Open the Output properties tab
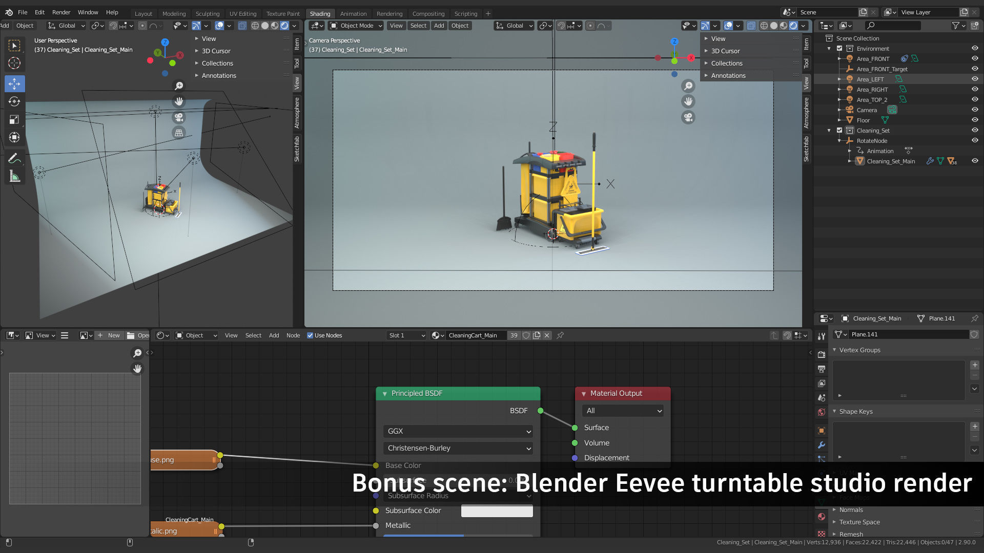 pos(822,369)
